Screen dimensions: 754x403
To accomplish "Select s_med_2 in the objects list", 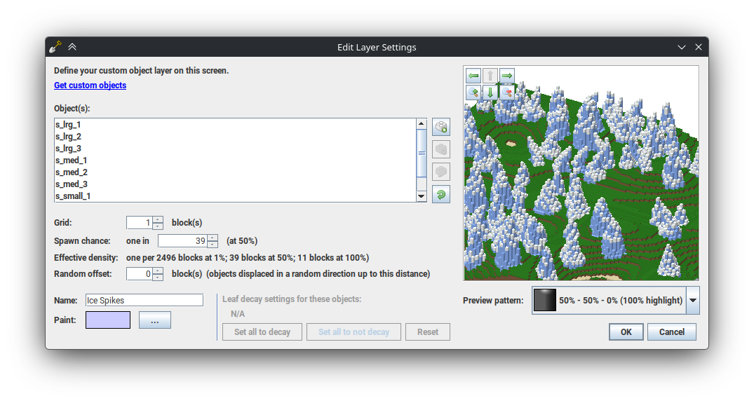I will 71,172.
